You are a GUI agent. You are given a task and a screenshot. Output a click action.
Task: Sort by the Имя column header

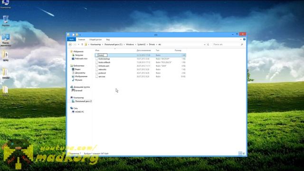97,50
